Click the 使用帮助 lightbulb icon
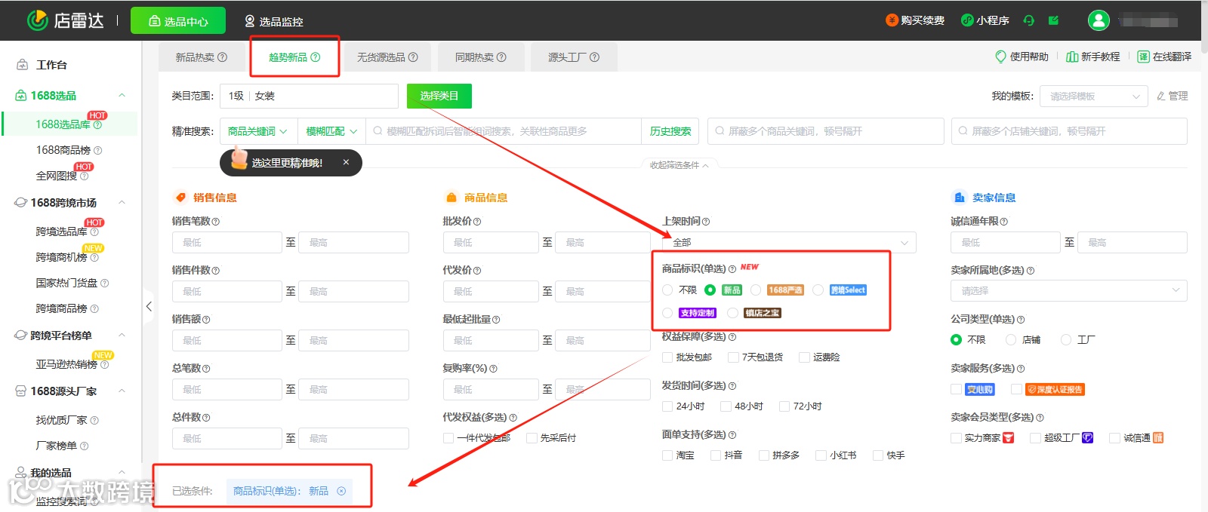Screen dimensions: 1208x512 coord(1001,57)
